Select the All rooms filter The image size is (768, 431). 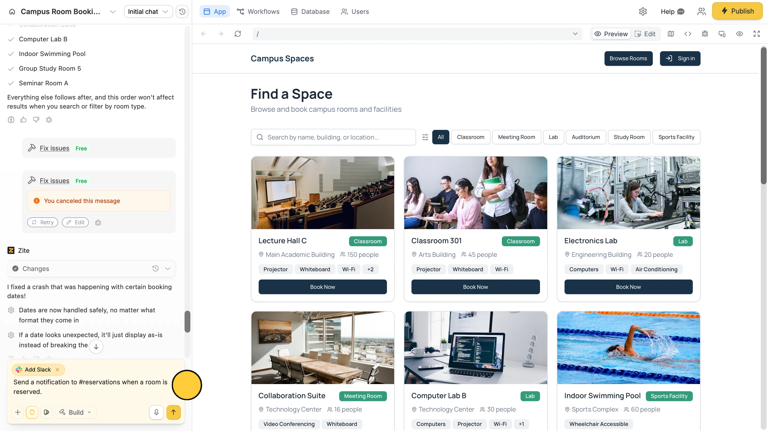click(441, 137)
